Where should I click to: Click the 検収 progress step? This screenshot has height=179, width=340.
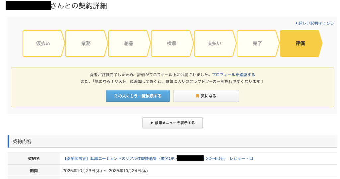click(172, 44)
